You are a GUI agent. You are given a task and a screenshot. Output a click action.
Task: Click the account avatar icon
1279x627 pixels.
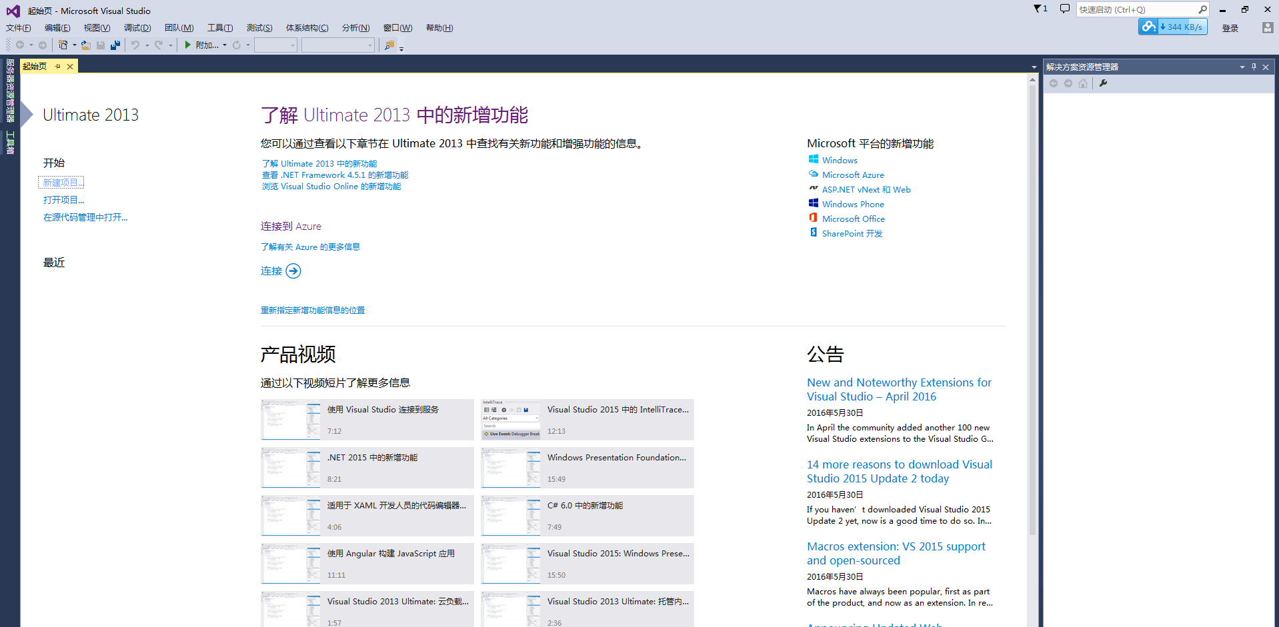click(1268, 27)
